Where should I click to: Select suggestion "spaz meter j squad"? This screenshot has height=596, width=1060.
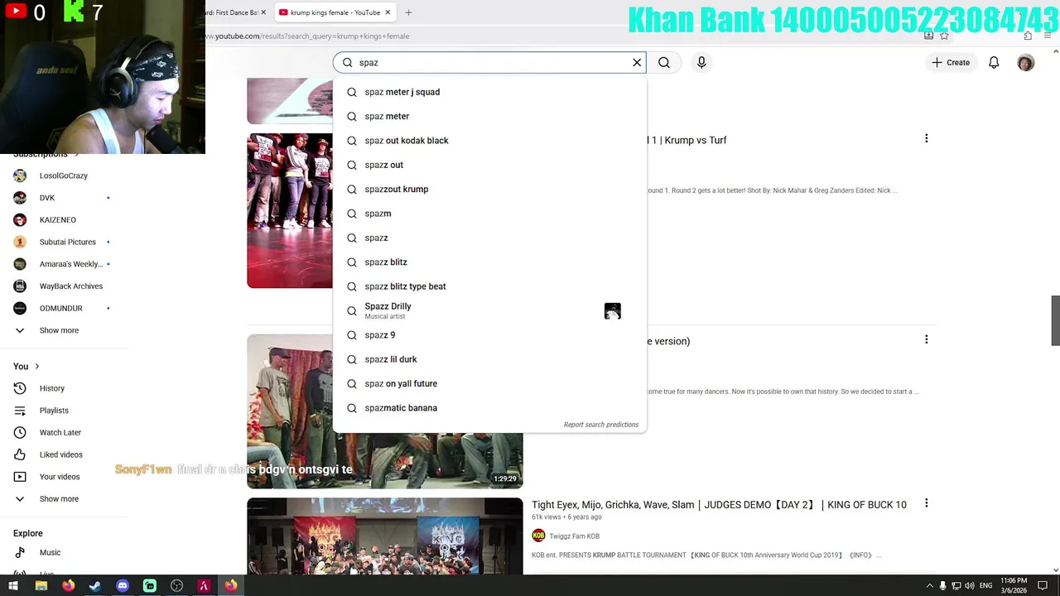tap(489, 92)
